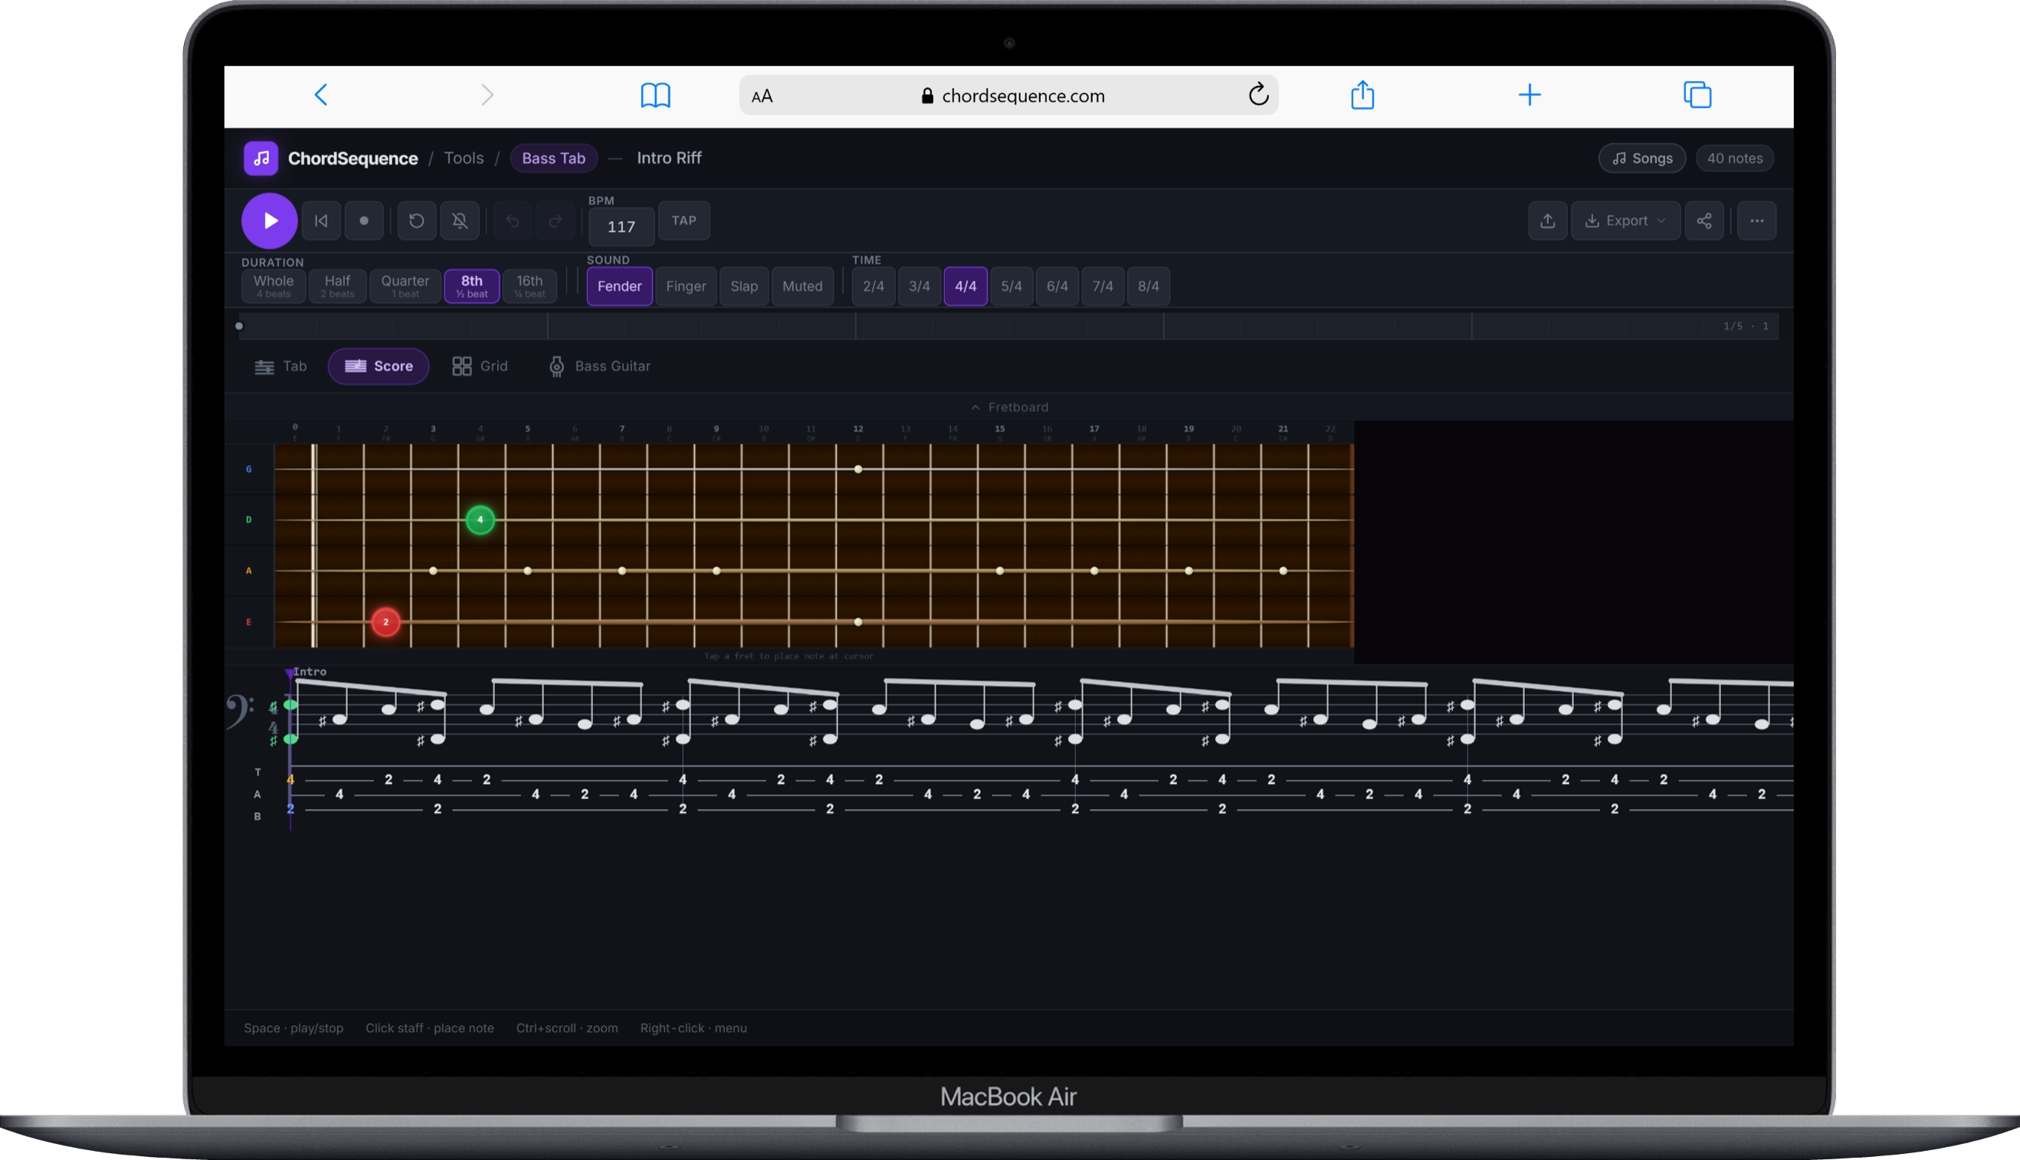The width and height of the screenshot is (2020, 1160).
Task: Switch to the Tab view
Action: pos(280,366)
